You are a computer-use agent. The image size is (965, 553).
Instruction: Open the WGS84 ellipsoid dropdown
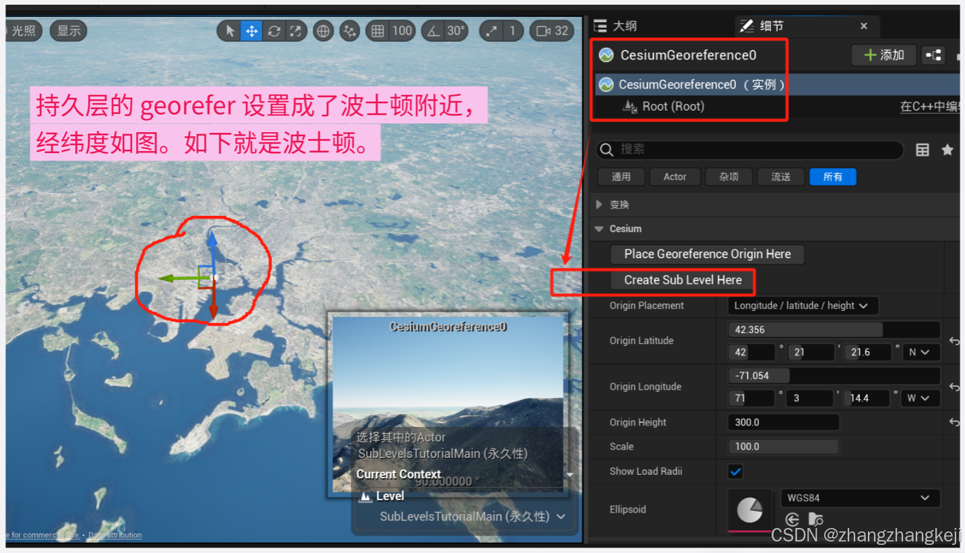click(x=859, y=498)
